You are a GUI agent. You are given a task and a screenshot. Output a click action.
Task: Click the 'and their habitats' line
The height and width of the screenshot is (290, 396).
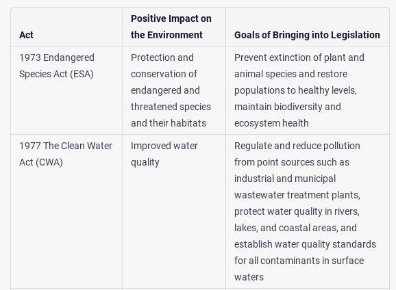169,123
